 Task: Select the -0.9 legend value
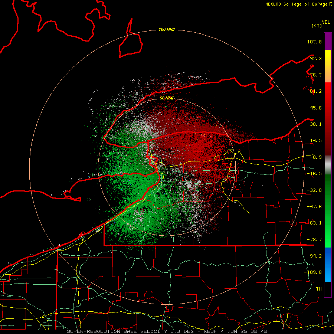pos(316,157)
